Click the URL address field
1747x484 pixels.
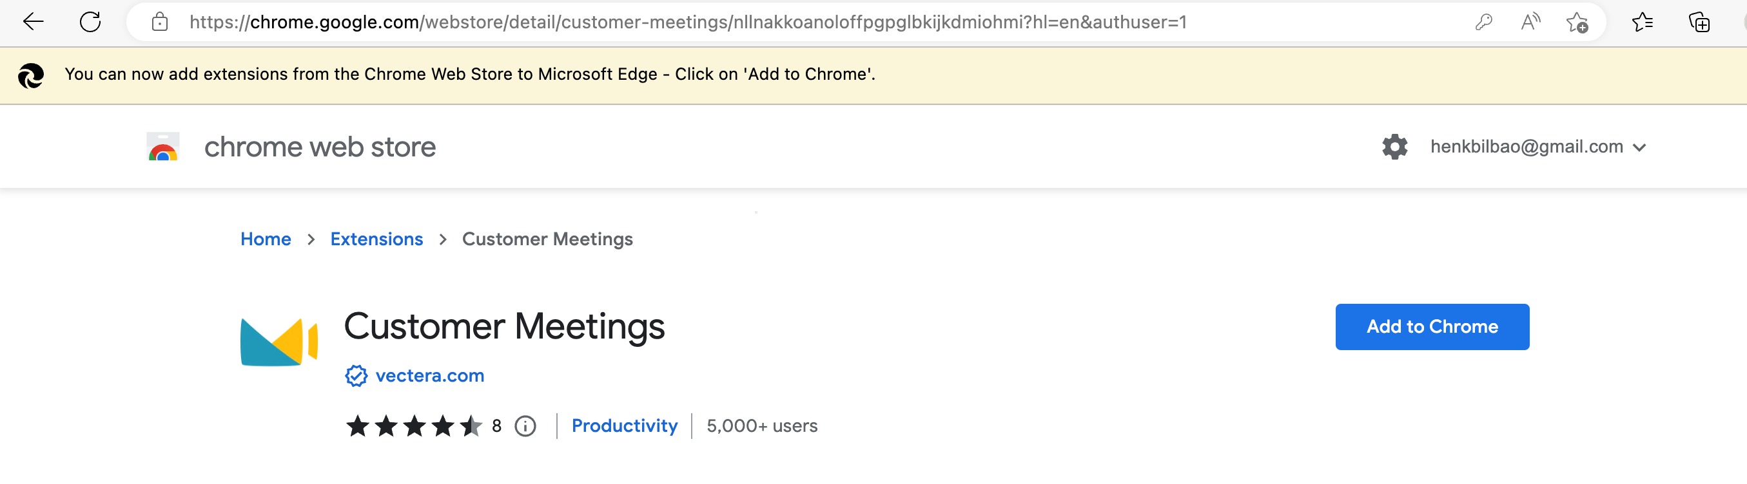click(814, 23)
